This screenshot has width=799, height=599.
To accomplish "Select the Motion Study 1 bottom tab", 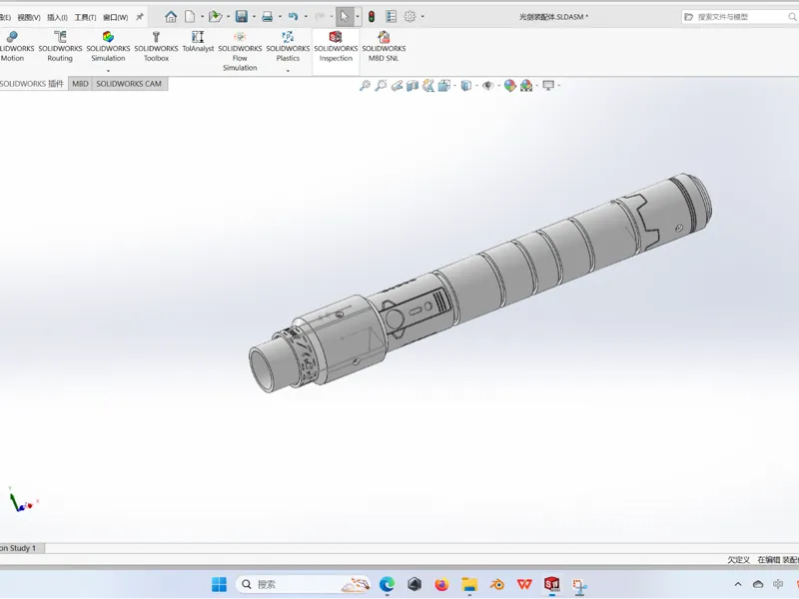I will 21,548.
